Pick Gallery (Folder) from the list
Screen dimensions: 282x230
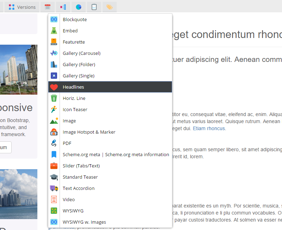(x=79, y=64)
